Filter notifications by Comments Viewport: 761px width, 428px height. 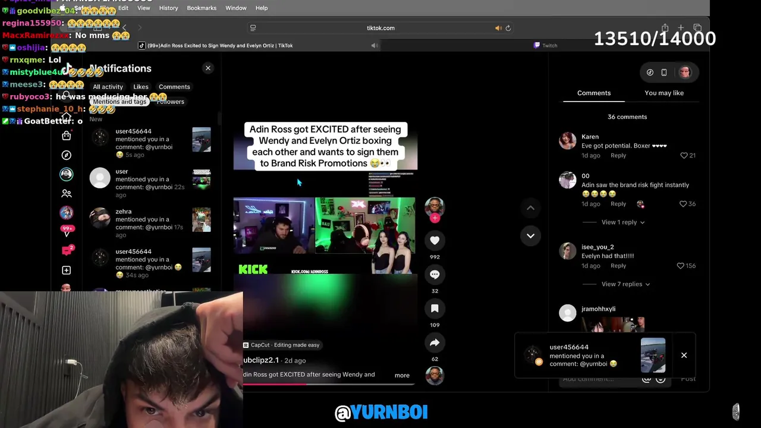[174, 87]
